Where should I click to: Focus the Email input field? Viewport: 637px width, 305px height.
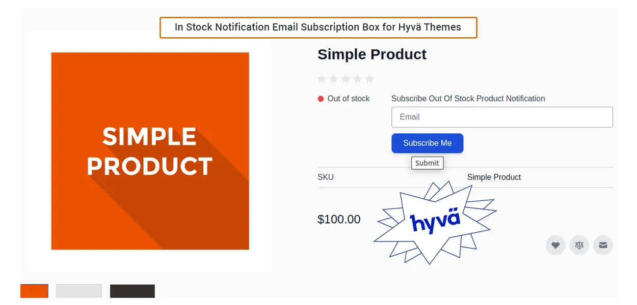[x=502, y=117]
